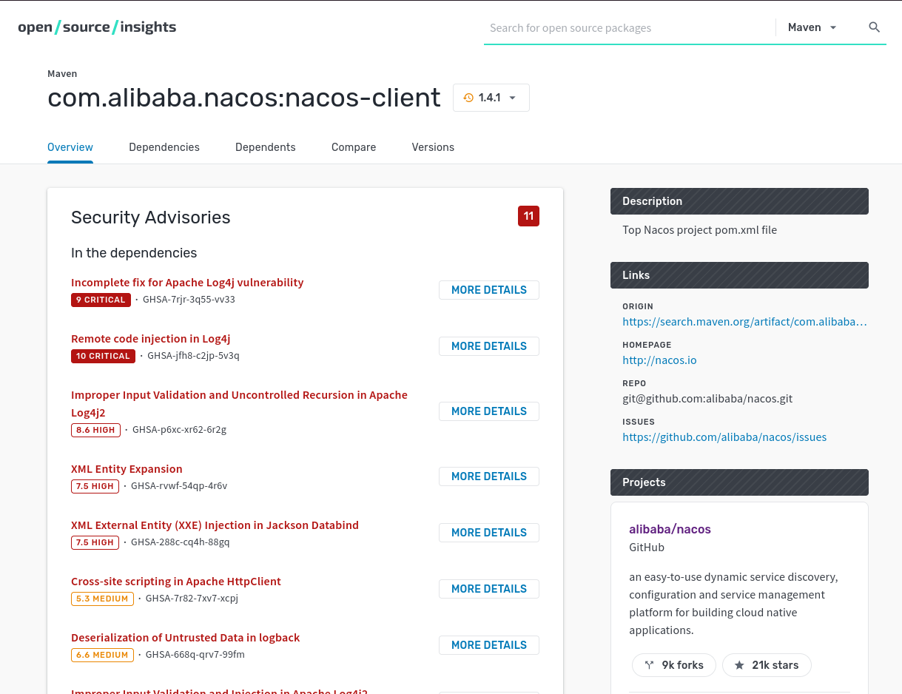Click the 6.6 MEDIUM severity badge
Image resolution: width=902 pixels, height=694 pixels.
click(x=102, y=655)
